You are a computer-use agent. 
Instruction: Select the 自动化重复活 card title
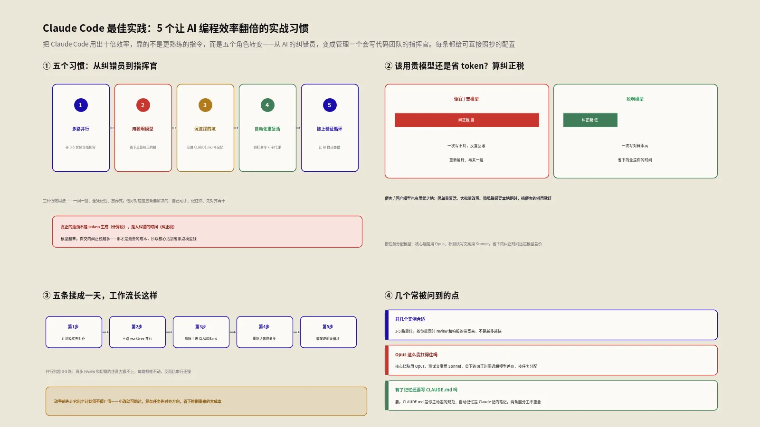tap(267, 129)
